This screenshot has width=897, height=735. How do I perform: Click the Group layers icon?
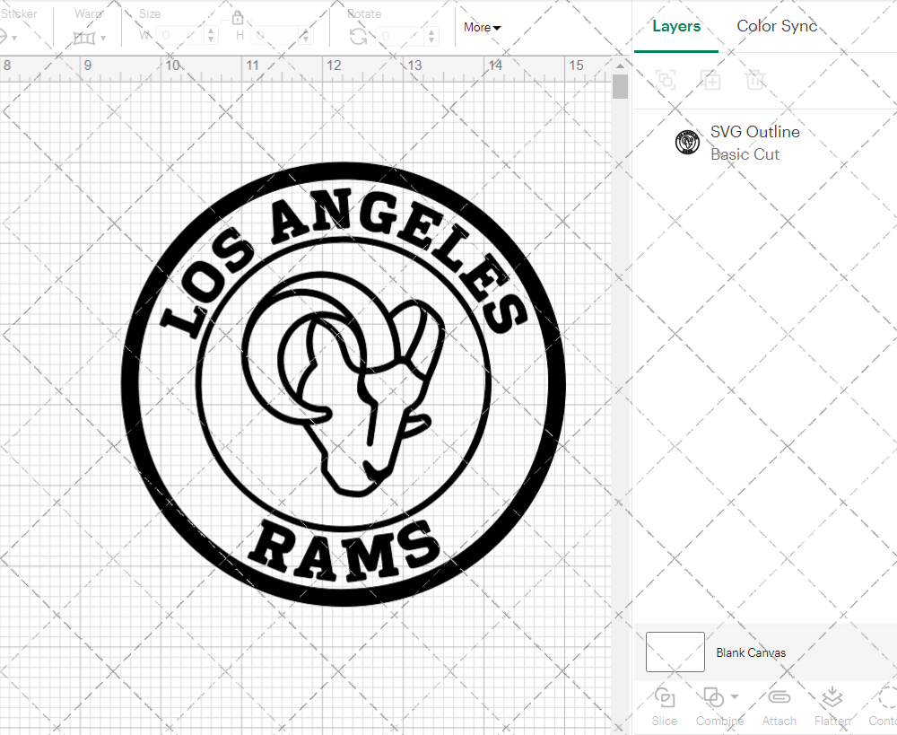click(666, 80)
